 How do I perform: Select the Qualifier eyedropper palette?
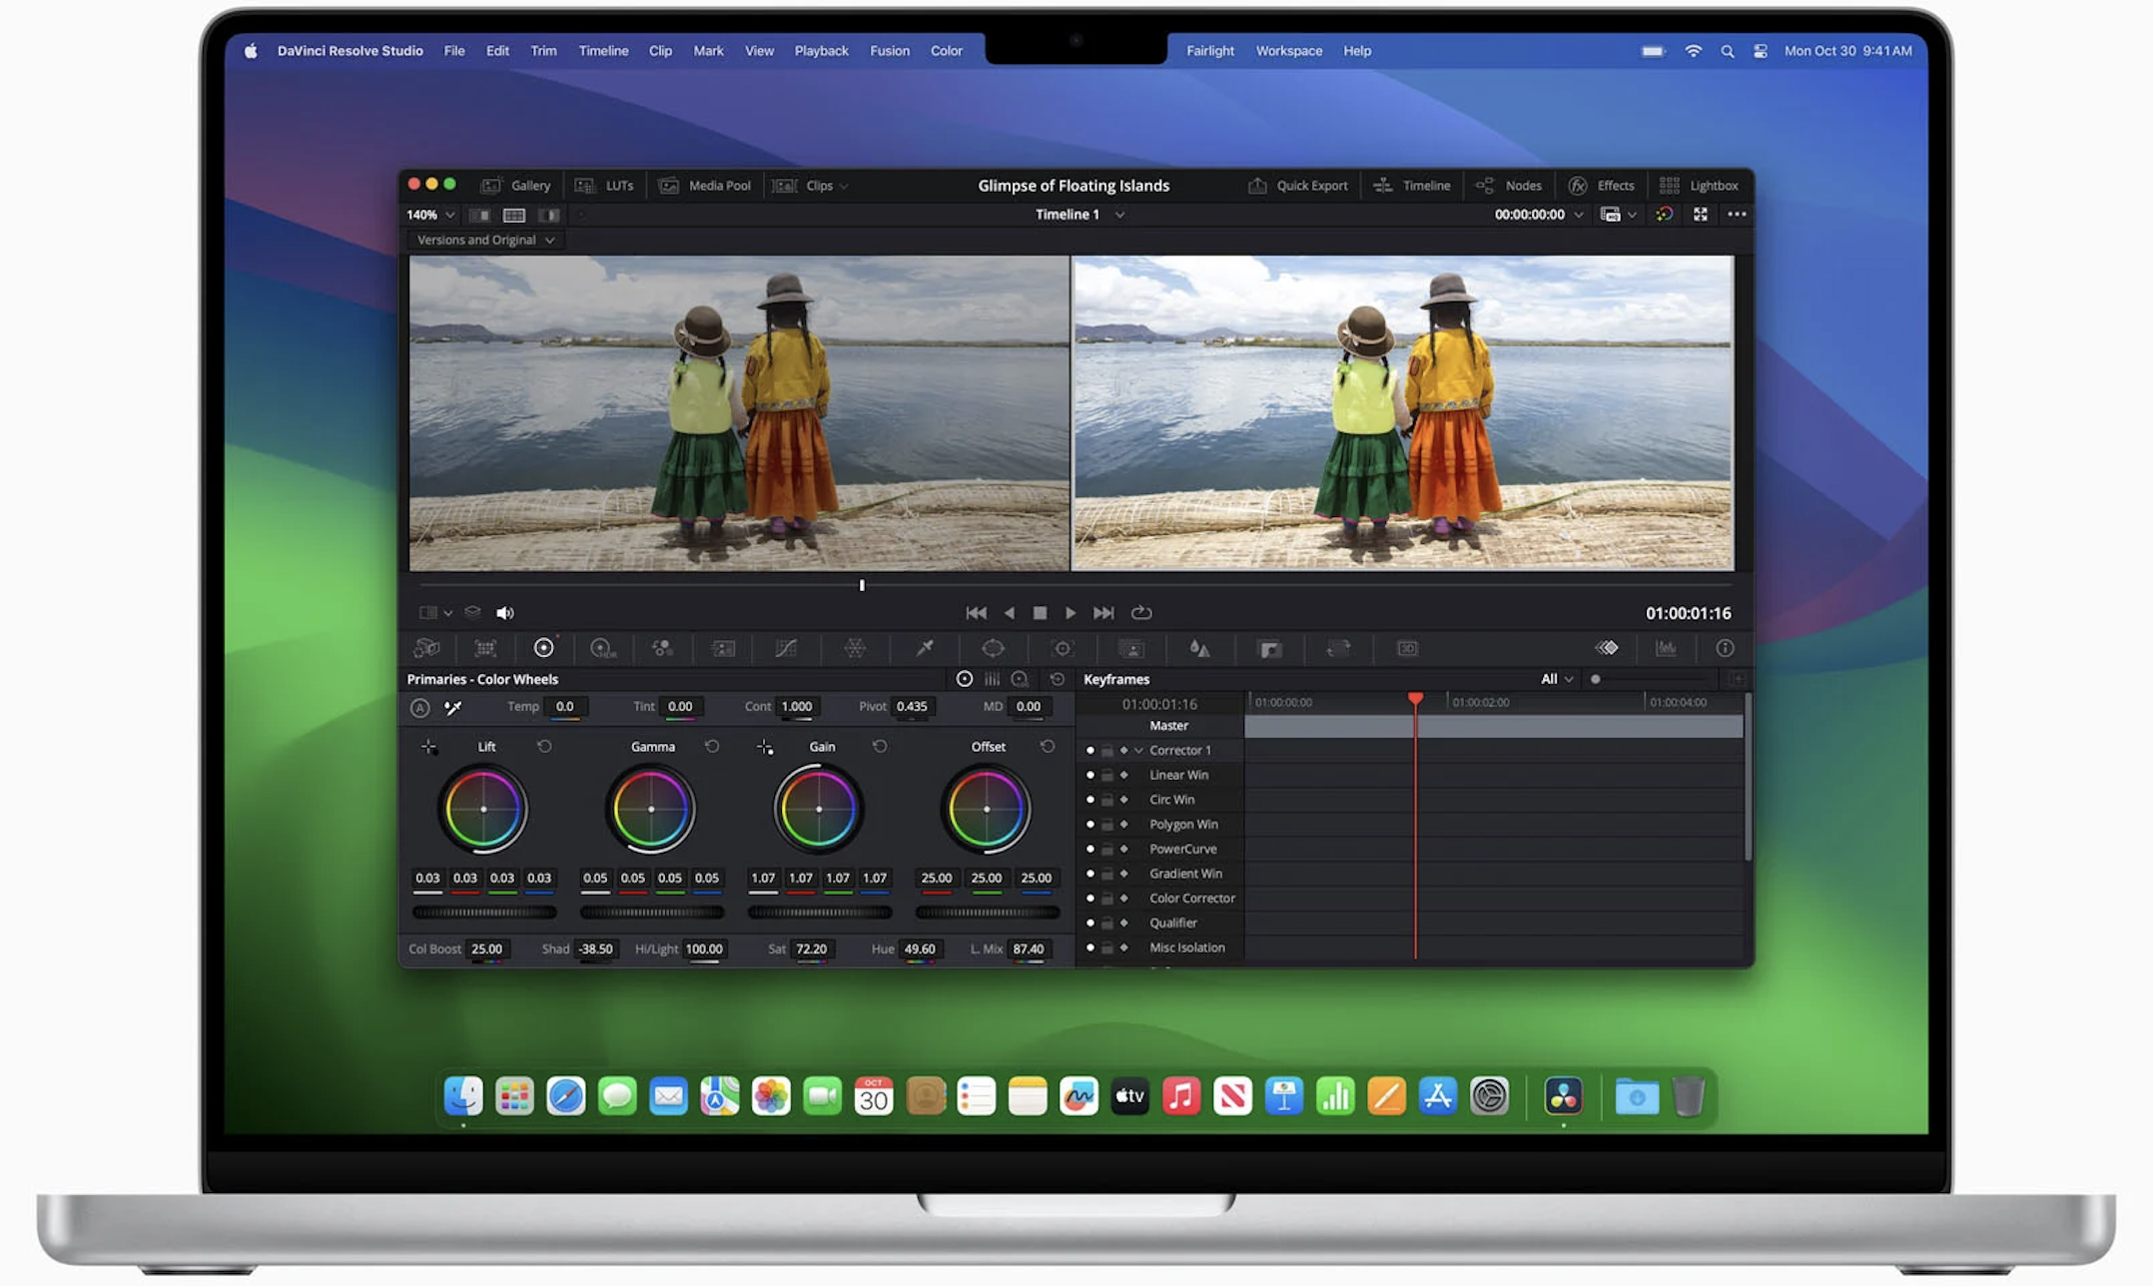pyautogui.click(x=925, y=648)
